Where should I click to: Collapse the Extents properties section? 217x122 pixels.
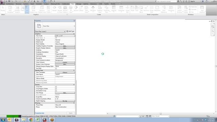(74, 85)
